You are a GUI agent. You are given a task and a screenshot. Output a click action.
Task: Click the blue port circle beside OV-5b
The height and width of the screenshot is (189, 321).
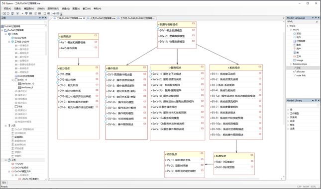[106, 100]
